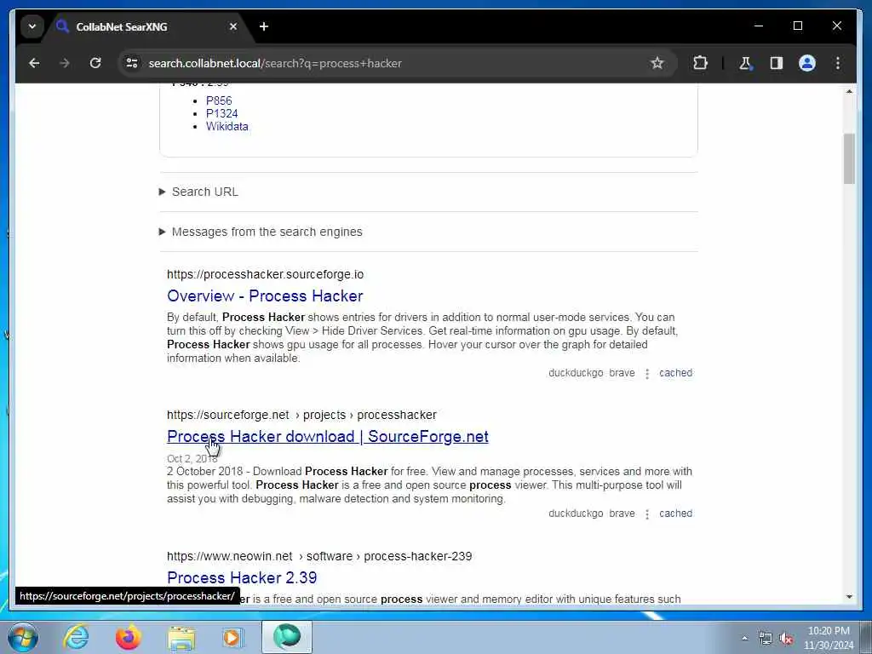Open the more options dots on Overview result
The width and height of the screenshot is (872, 654).
(x=647, y=374)
